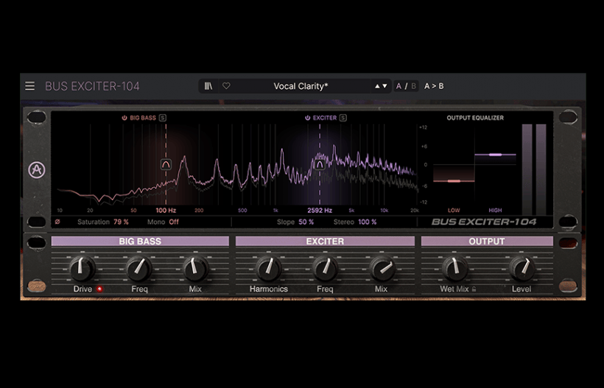Click the Big Bass Drive knob
The height and width of the screenshot is (388, 604).
[82, 268]
